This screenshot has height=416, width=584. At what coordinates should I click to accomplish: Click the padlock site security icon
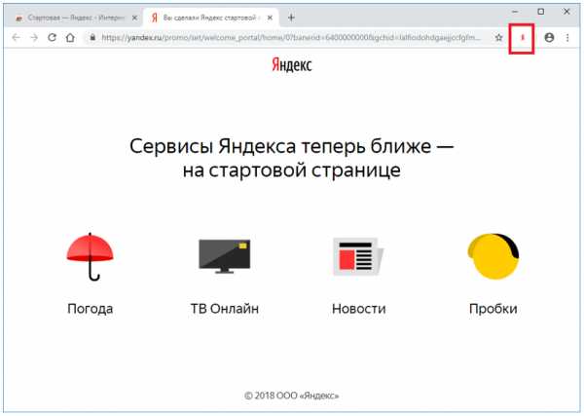click(x=92, y=37)
